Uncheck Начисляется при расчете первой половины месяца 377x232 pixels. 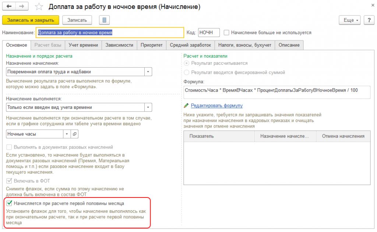pos(10,203)
